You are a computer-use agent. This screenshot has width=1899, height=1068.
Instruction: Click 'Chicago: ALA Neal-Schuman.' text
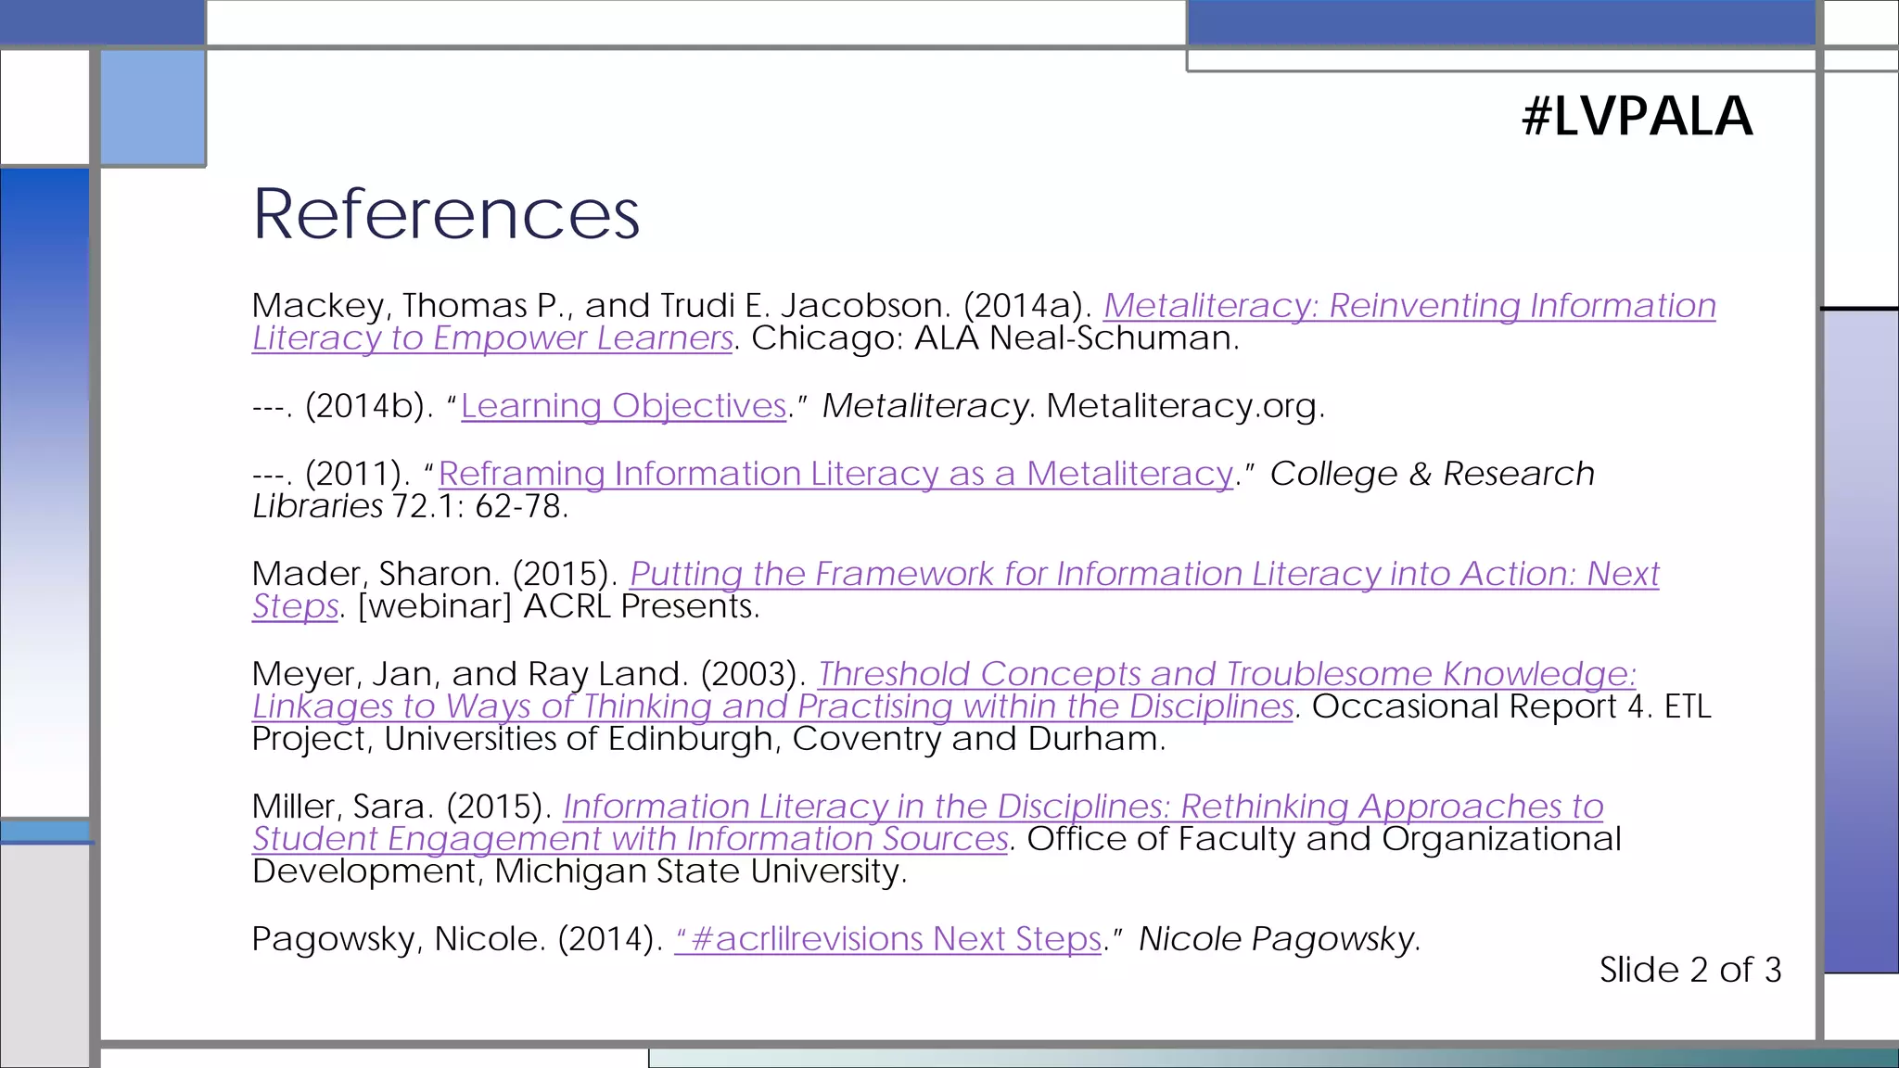click(x=995, y=337)
